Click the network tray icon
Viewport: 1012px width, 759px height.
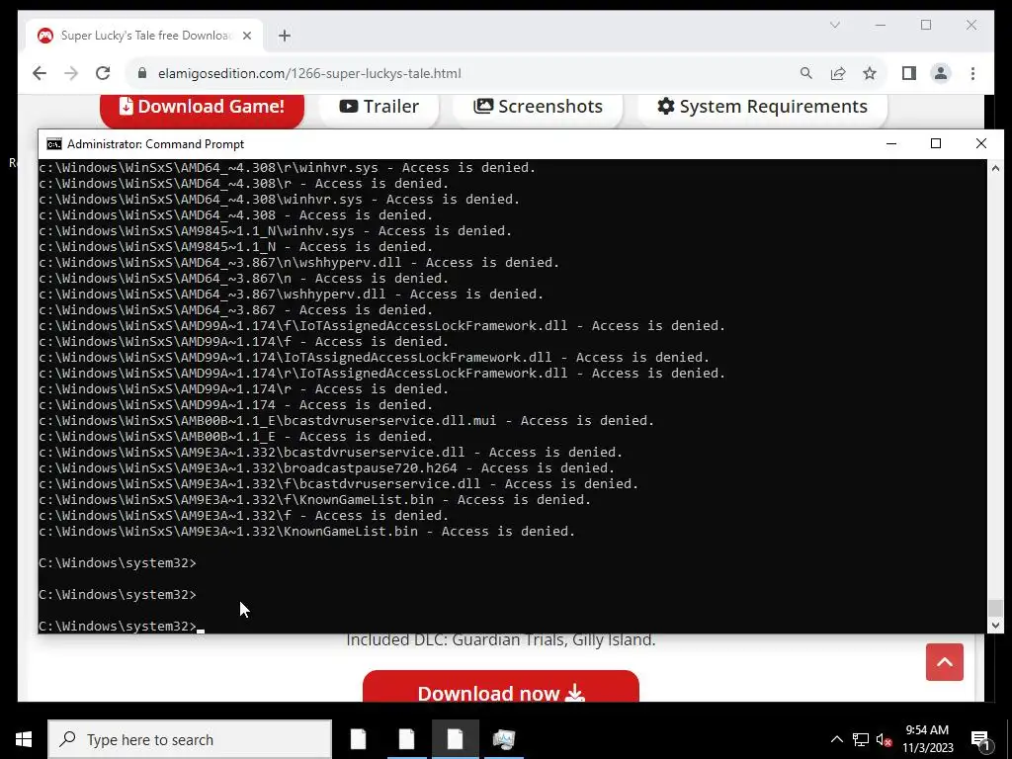click(861, 739)
